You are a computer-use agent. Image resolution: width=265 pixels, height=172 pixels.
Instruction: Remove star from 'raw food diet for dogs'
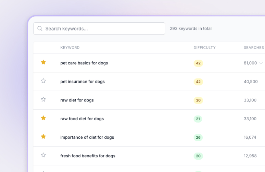pyautogui.click(x=43, y=118)
